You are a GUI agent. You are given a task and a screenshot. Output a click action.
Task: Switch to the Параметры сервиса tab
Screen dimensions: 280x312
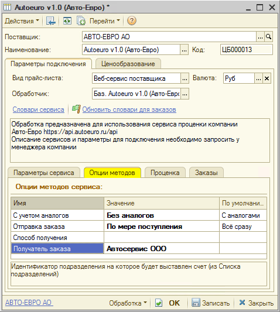[x=44, y=173]
